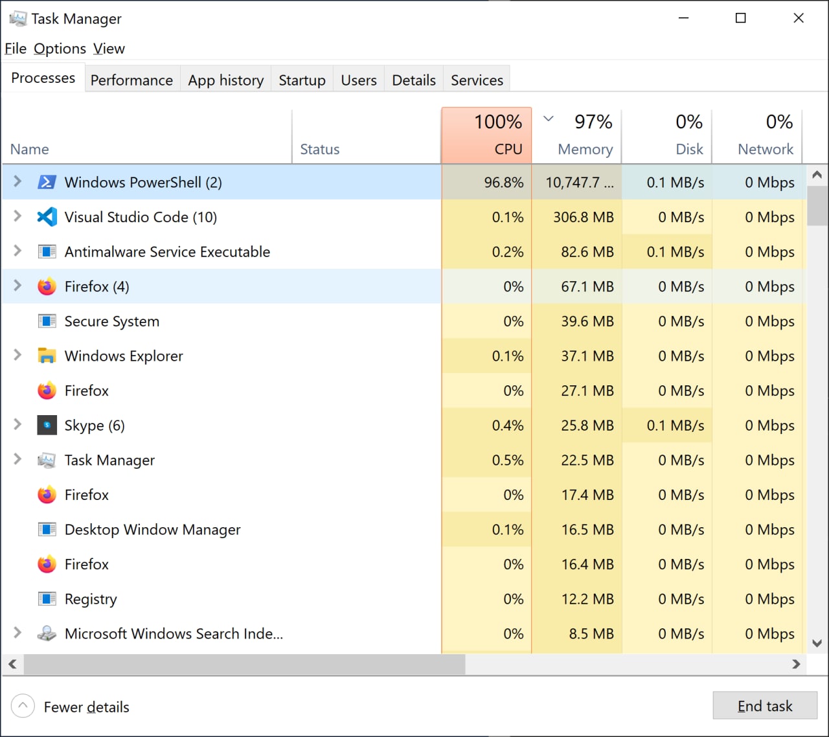Click the 82.6 MB memory value
The image size is (829, 737).
pos(587,252)
